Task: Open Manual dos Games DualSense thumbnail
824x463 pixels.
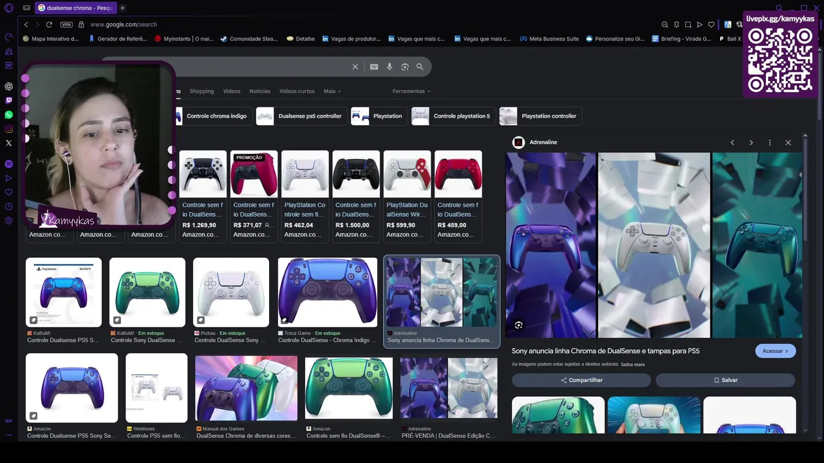Action: point(247,388)
